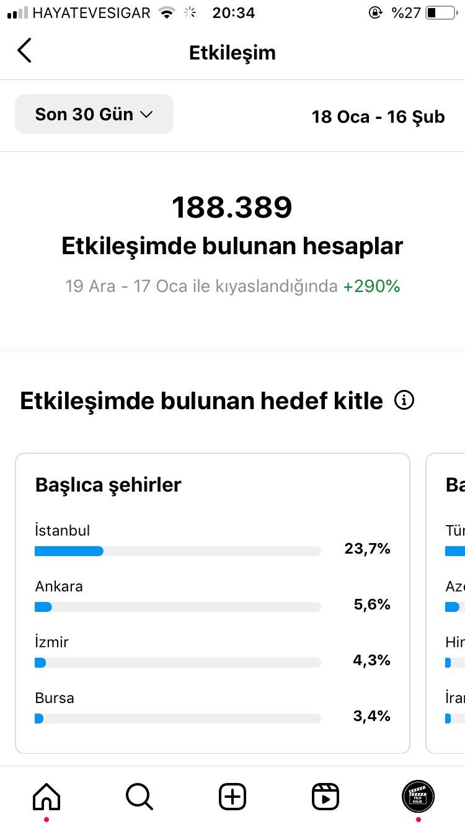Tap the battery status icon

pos(441,12)
